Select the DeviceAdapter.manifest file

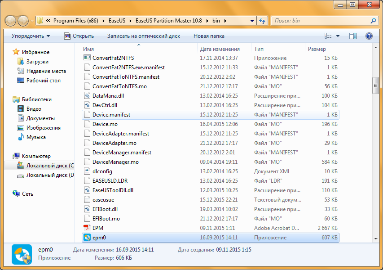coord(211,134)
